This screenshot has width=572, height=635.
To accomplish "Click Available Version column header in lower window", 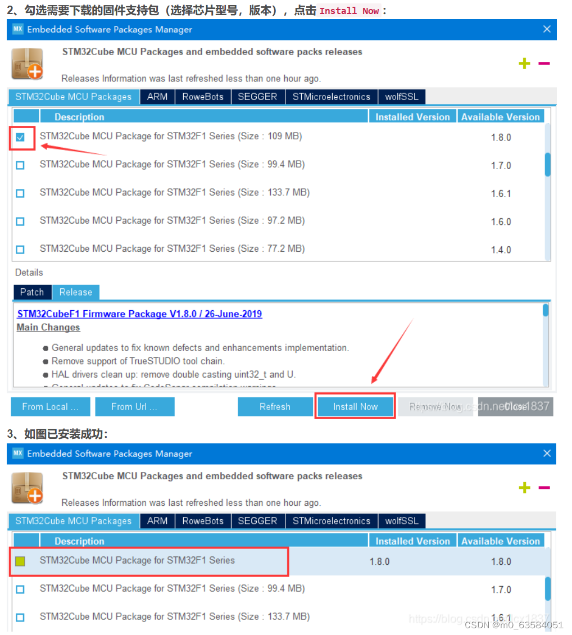I will tap(501, 541).
